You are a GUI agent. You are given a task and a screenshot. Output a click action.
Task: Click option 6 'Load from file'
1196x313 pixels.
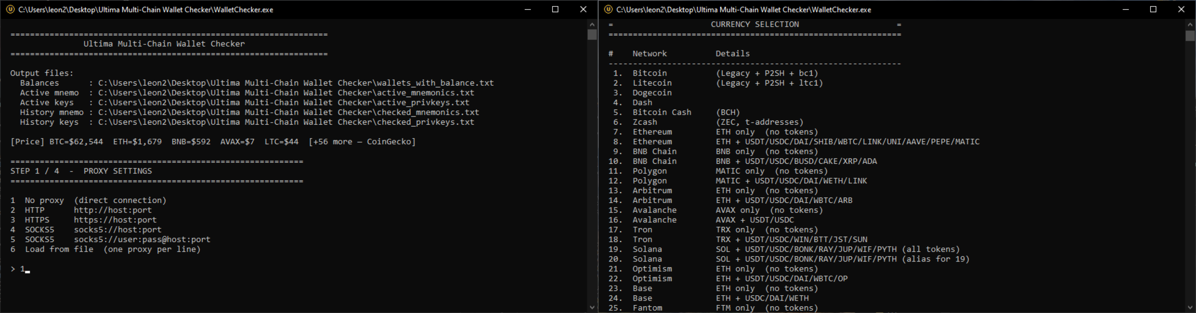105,249
